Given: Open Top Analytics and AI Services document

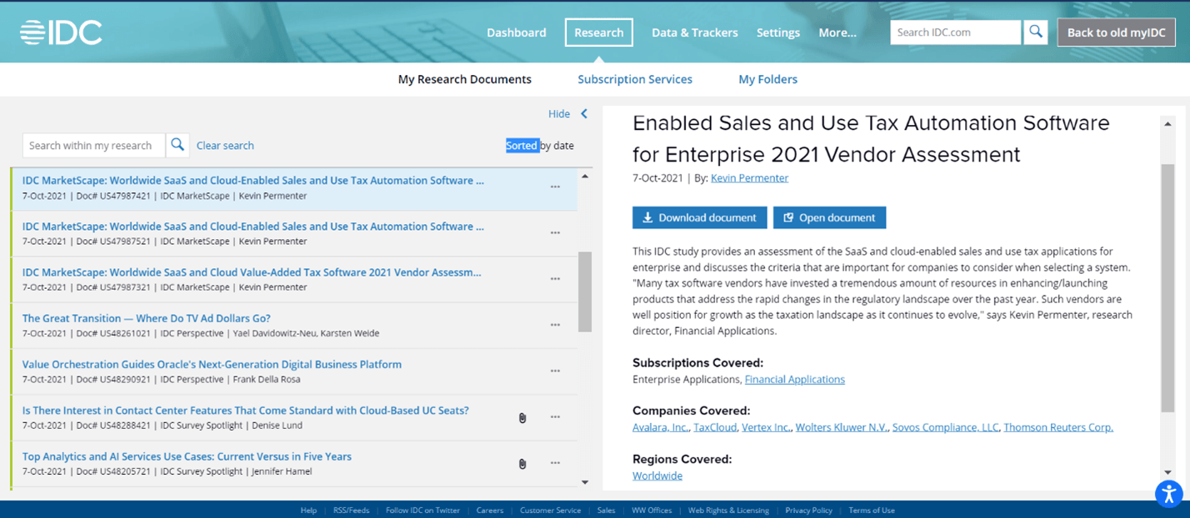Looking at the screenshot, I should pyautogui.click(x=187, y=456).
